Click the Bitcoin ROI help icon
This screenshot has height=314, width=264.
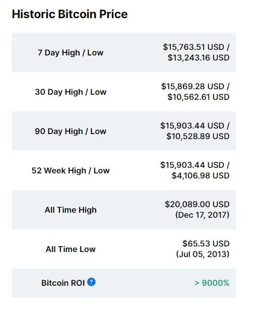click(x=91, y=282)
